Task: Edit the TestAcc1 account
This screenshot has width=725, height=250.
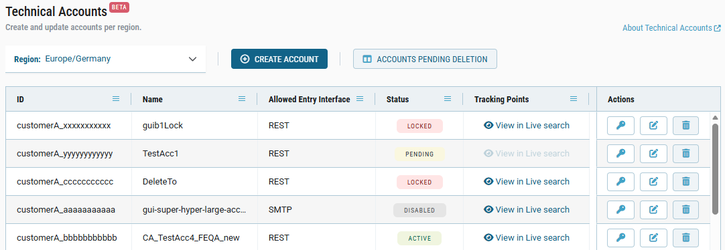Action: tap(653, 154)
